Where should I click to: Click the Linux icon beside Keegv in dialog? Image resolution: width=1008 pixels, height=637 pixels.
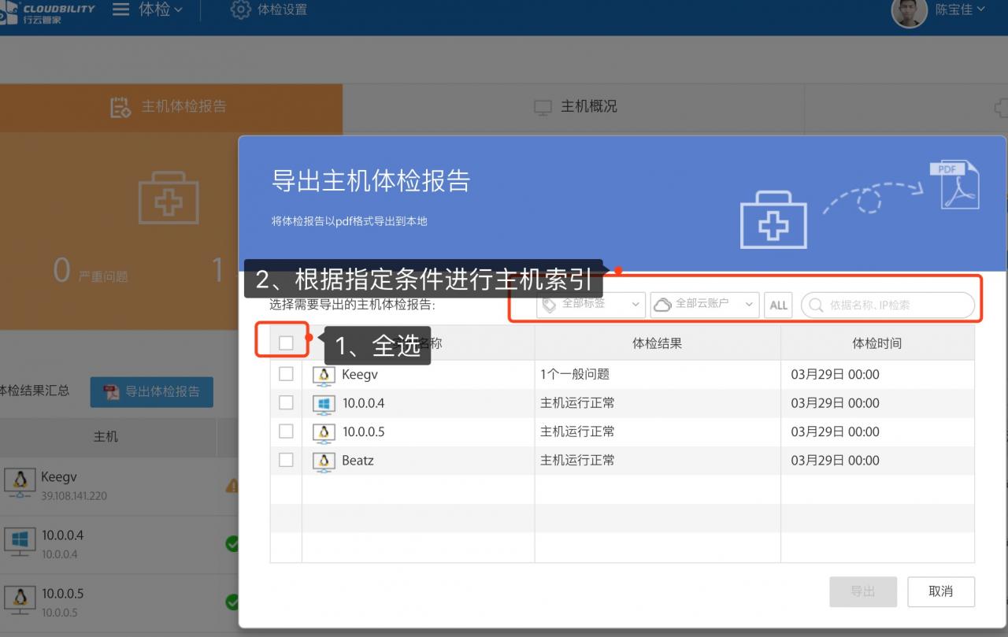pyautogui.click(x=324, y=376)
